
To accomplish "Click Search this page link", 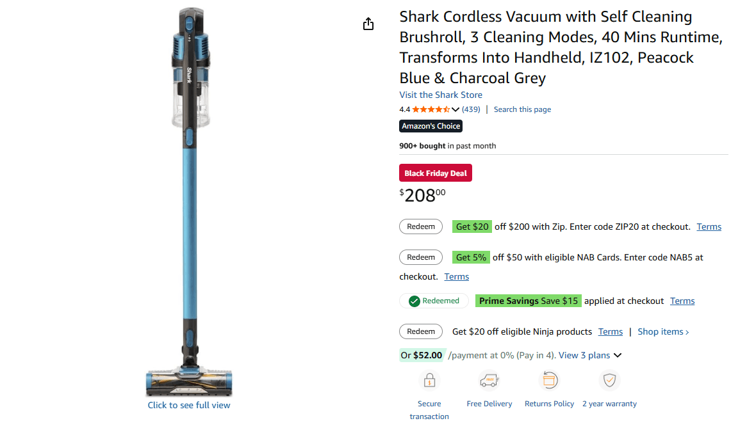I will pyautogui.click(x=522, y=109).
